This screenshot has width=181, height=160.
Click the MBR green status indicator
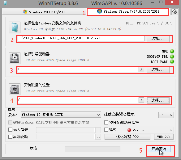[x=172, y=51]
